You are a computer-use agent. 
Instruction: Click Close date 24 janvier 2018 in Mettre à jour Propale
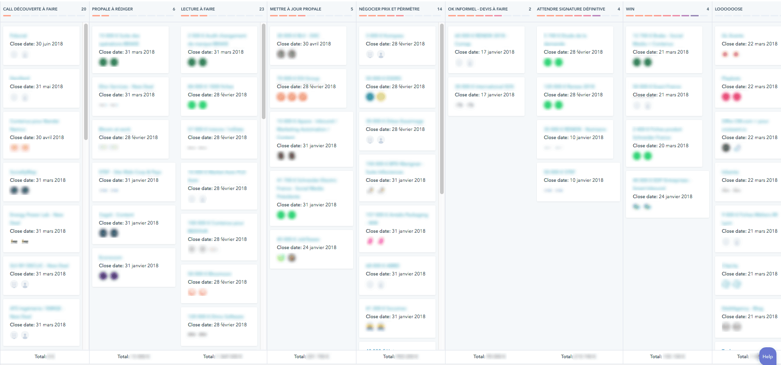coord(306,248)
